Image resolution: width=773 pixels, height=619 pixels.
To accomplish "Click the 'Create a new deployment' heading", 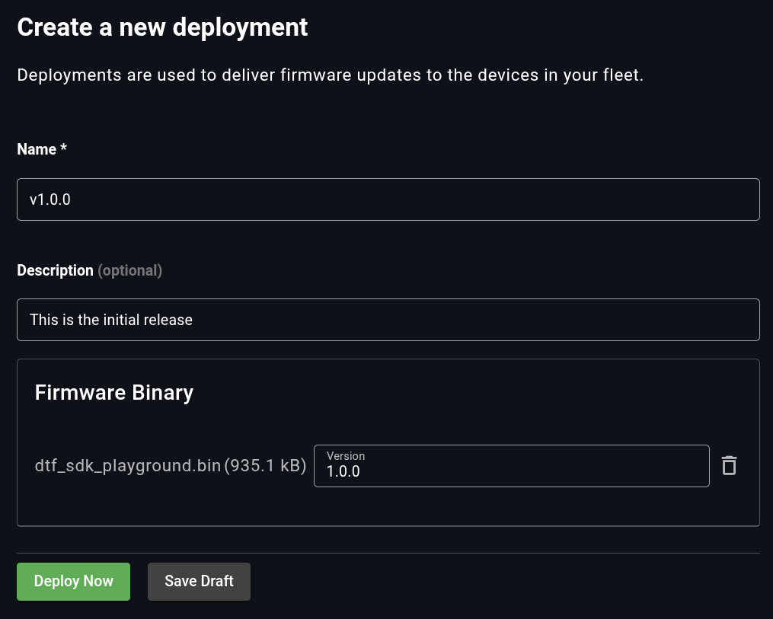I will coord(162,27).
